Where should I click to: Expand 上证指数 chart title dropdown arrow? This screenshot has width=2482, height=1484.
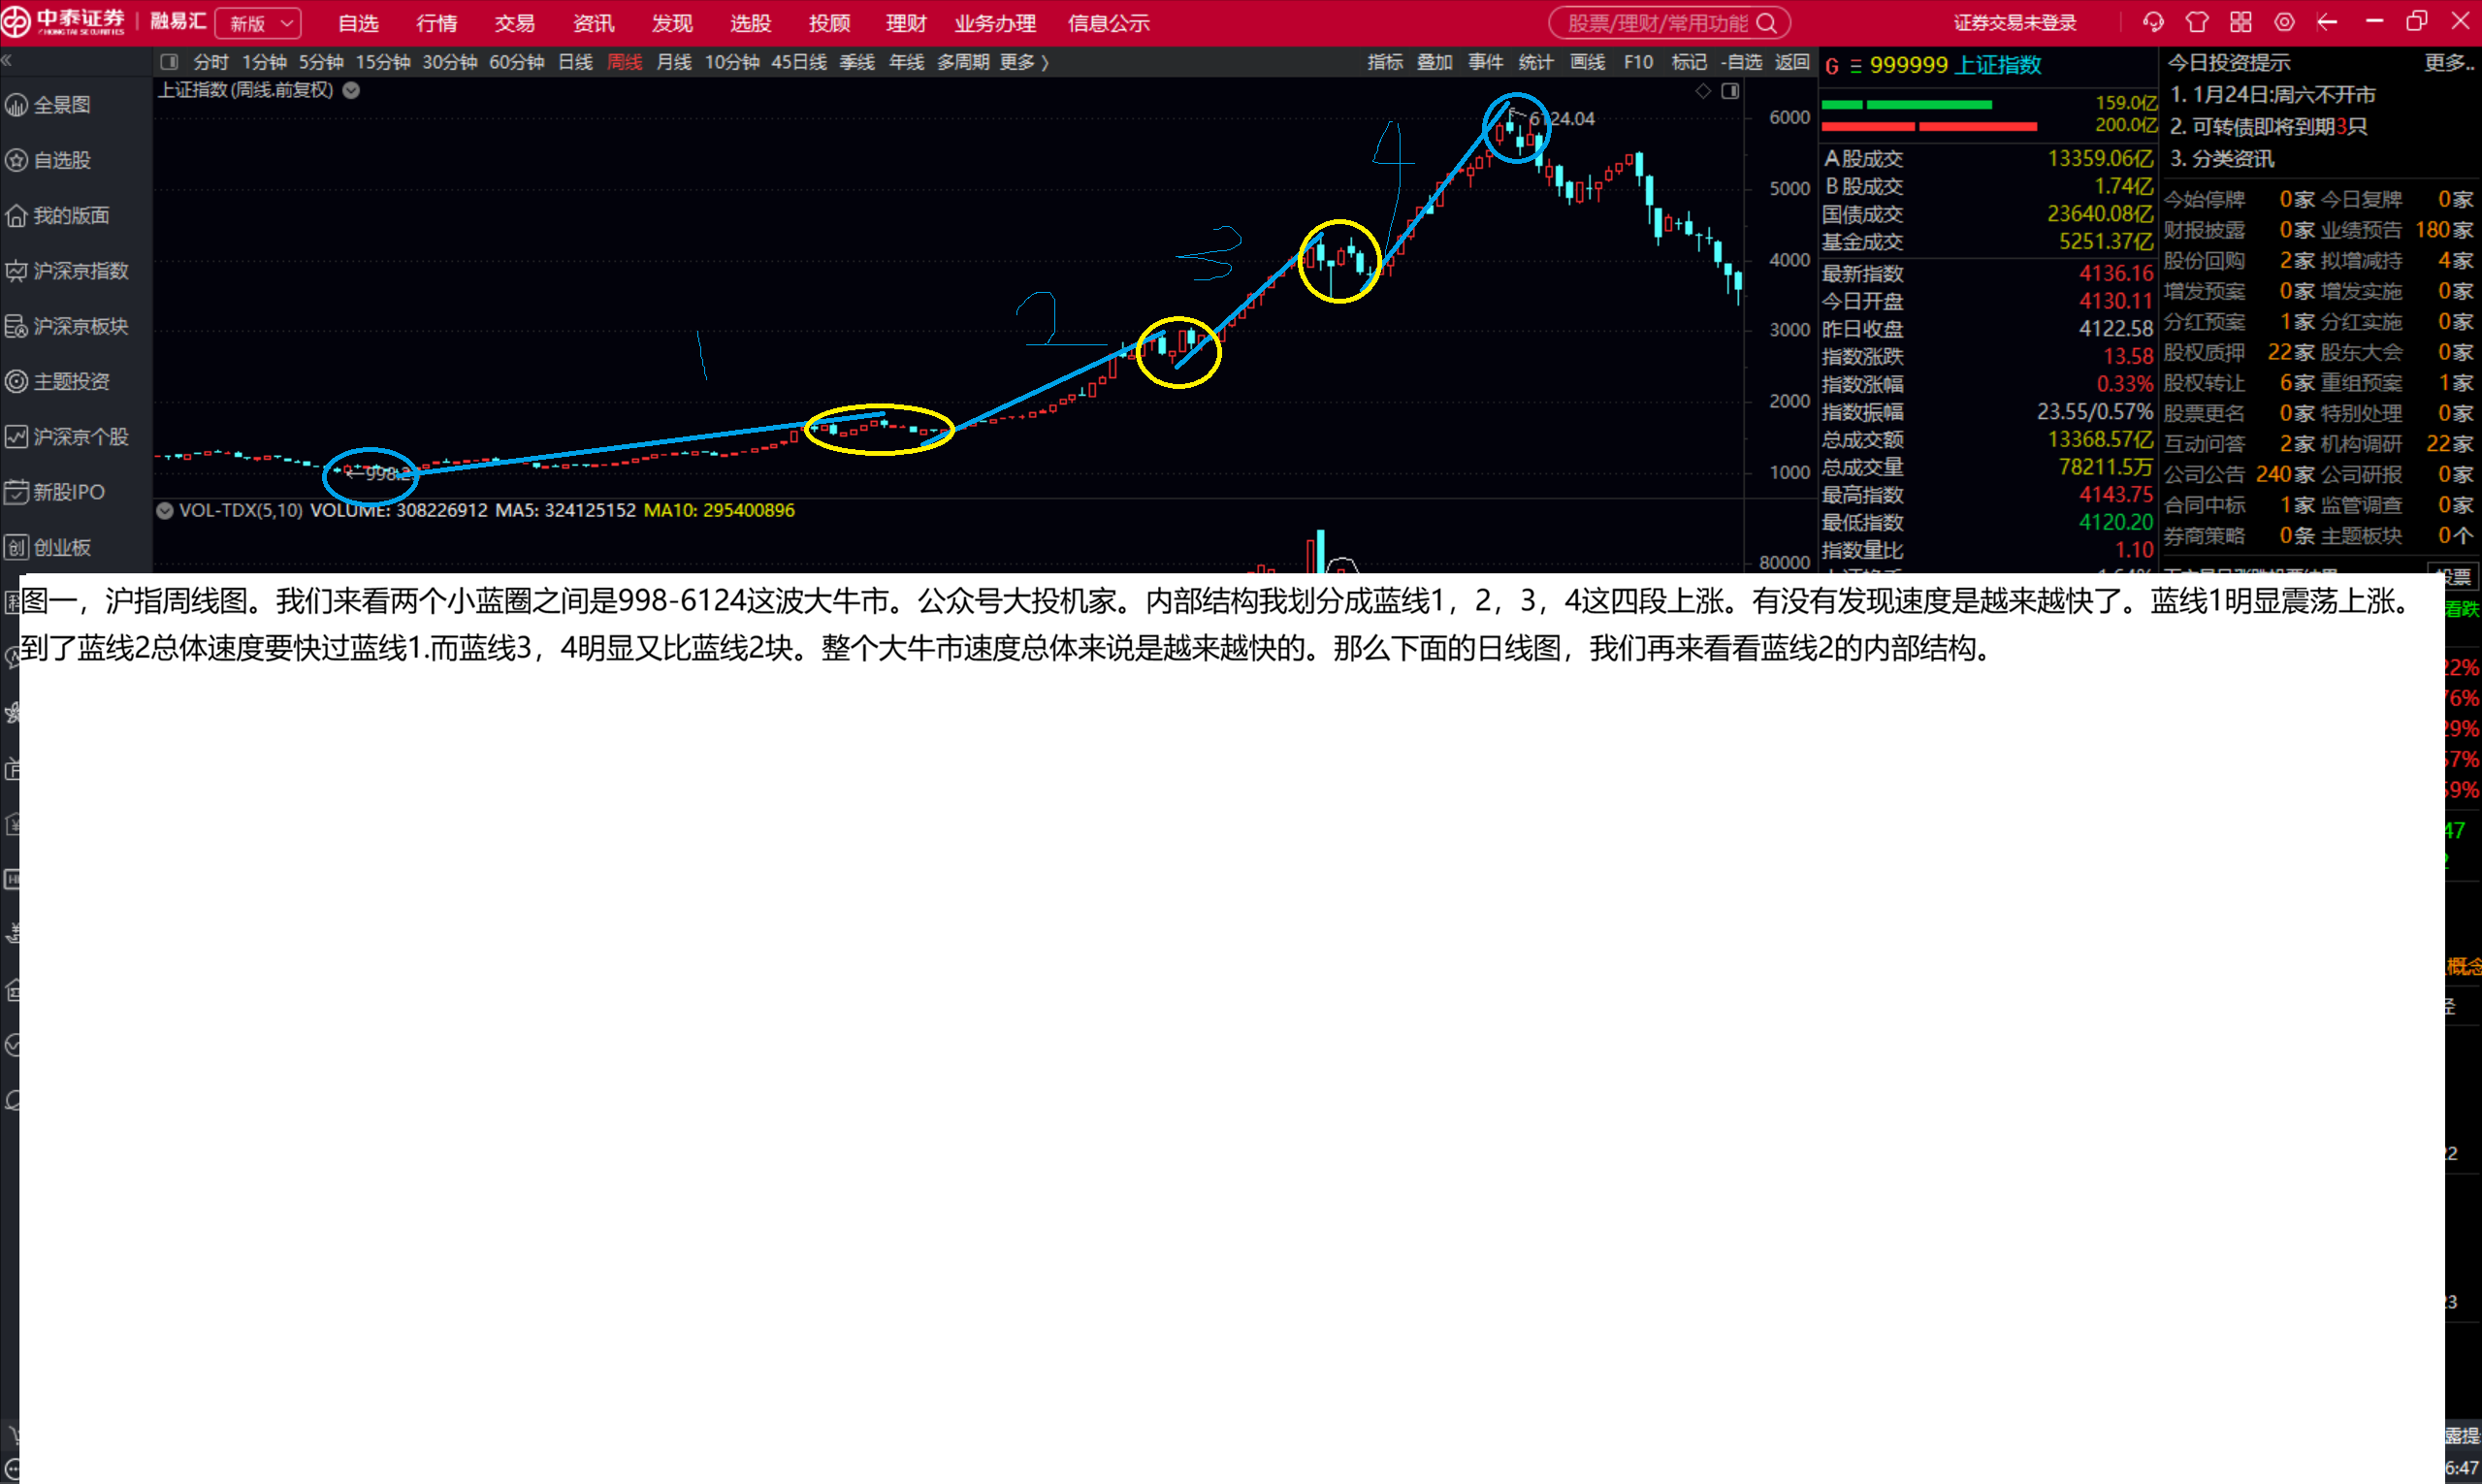click(351, 90)
